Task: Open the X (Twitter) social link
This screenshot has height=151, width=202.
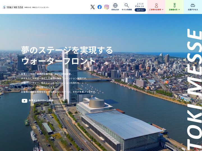Action: coord(93,7)
